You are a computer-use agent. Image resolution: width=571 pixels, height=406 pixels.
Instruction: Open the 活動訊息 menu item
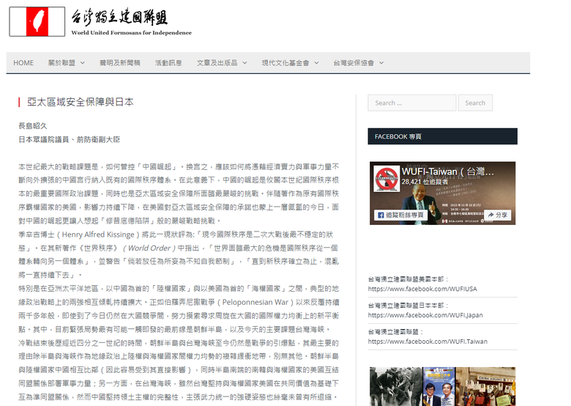click(x=168, y=63)
